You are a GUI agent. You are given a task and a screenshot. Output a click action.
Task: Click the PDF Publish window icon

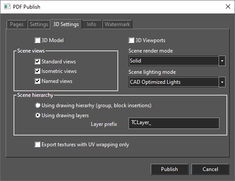7,7
